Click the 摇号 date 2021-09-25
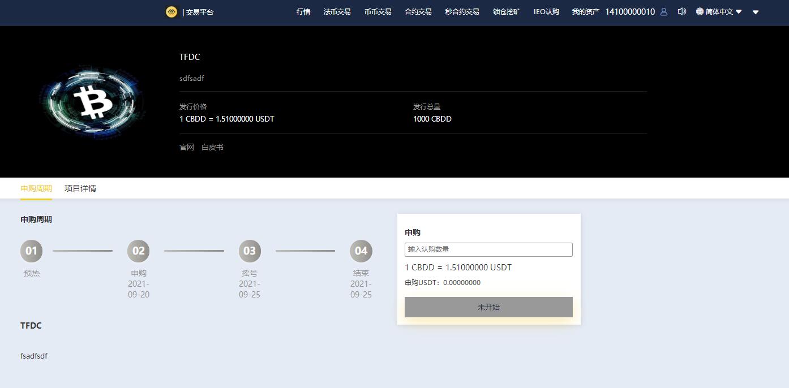 [250, 289]
